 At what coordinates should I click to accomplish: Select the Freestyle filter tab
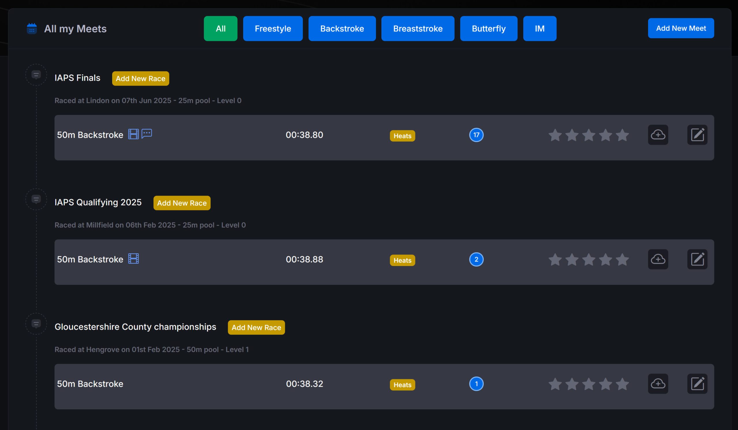pyautogui.click(x=273, y=29)
